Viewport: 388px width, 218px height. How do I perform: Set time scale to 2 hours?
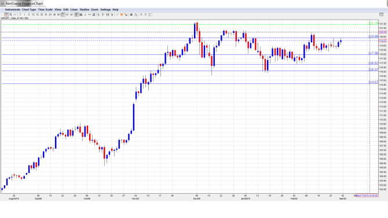[50, 14]
